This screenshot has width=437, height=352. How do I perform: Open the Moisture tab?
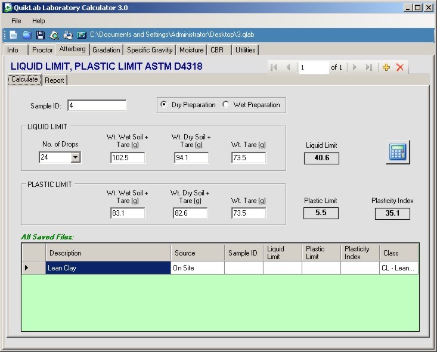pos(191,50)
